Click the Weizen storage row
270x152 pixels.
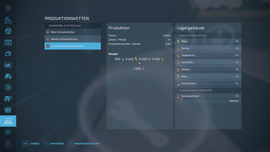pos(208,70)
